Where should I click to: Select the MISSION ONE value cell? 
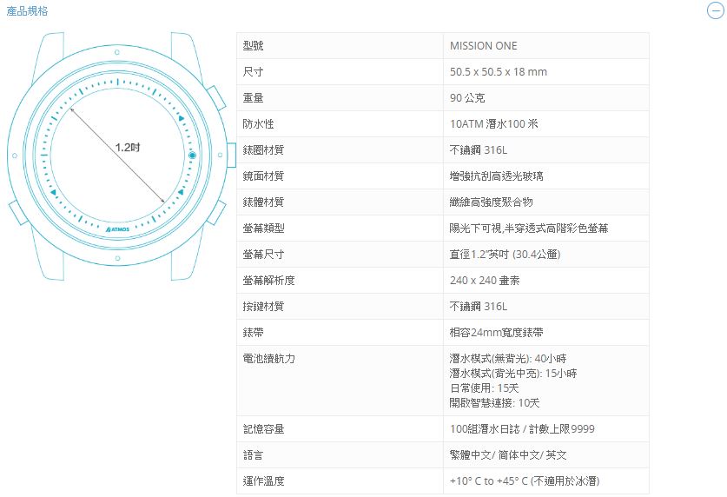546,45
